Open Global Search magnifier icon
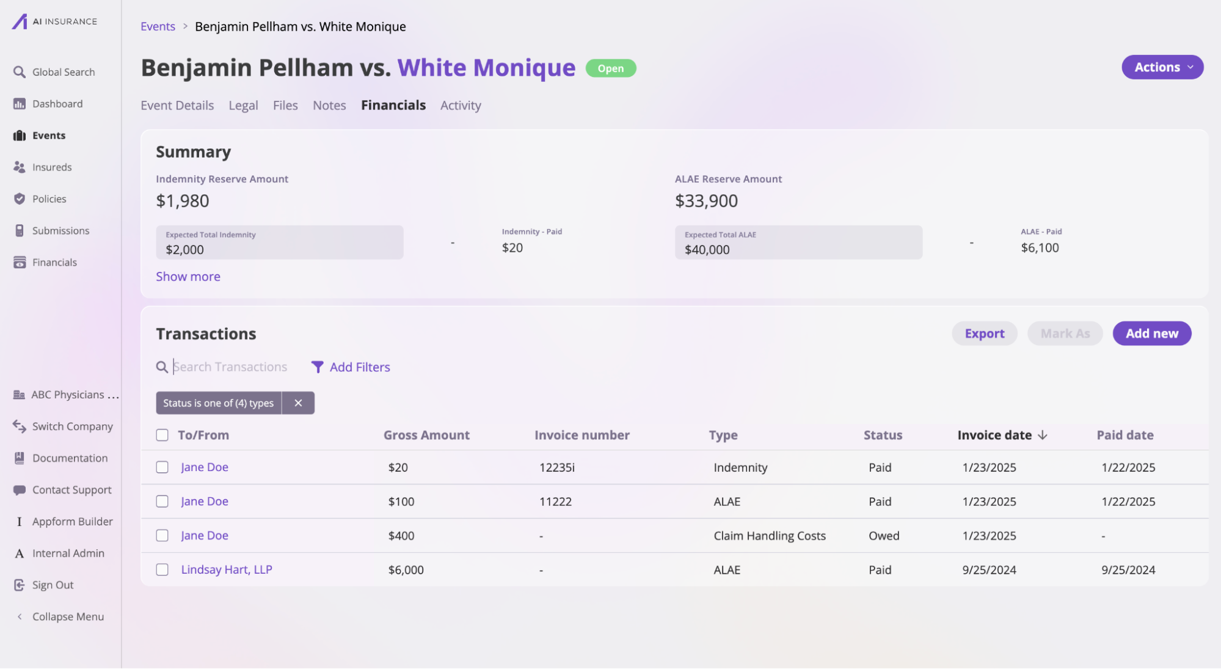 (20, 72)
